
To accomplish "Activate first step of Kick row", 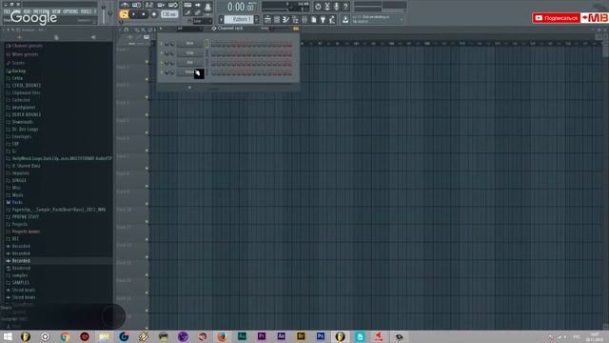I will (x=213, y=44).
